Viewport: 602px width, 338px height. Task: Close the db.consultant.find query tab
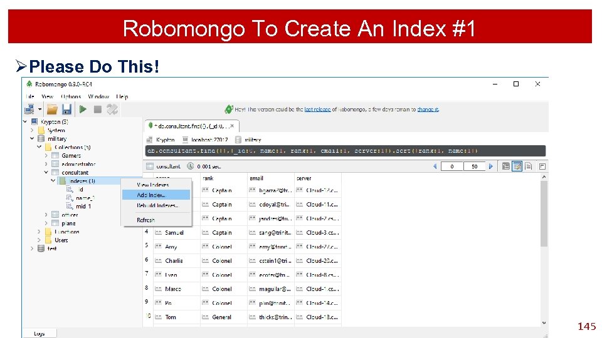[232, 126]
